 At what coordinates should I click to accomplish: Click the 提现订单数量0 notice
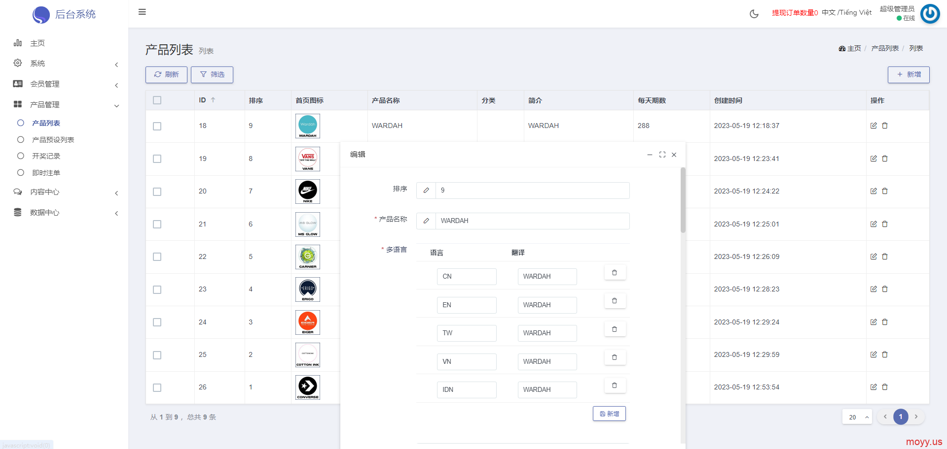click(795, 13)
